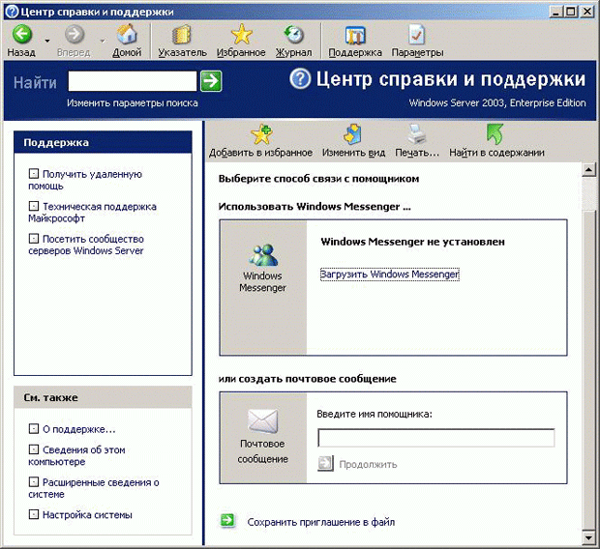The image size is (600, 549).
Task: Click the Продолжить arrow icon
Action: point(325,463)
